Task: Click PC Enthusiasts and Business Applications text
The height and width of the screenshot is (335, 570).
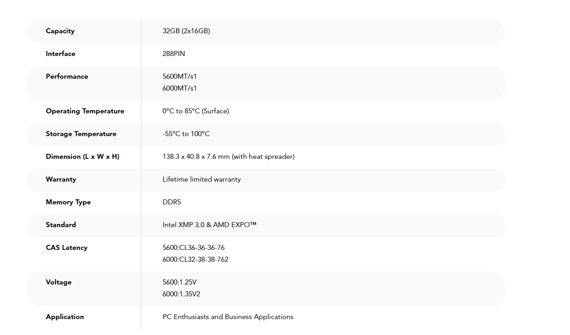Action: [228, 317]
